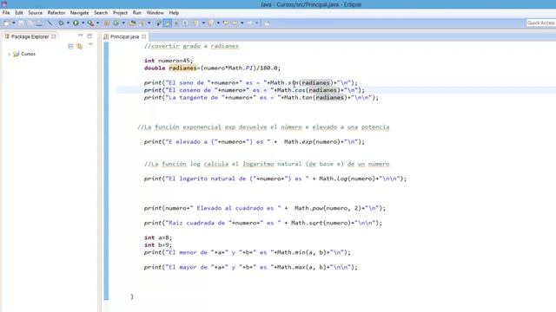Close the Principal.java editor tab
Image resolution: width=556 pixels, height=312 pixels.
point(143,36)
